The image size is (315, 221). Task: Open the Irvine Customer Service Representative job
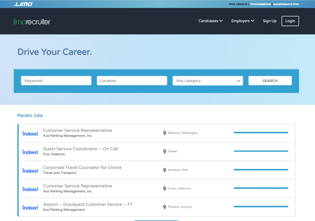(x=77, y=186)
